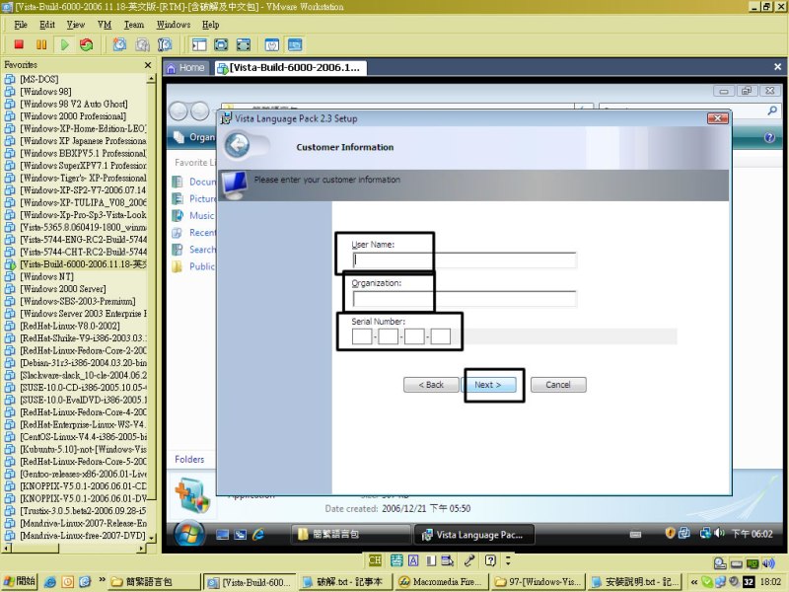Expand Folders pane in Explorer window
The width and height of the screenshot is (789, 592).
click(x=189, y=459)
